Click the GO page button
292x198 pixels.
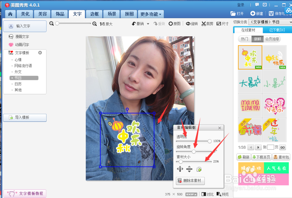click(282, 147)
